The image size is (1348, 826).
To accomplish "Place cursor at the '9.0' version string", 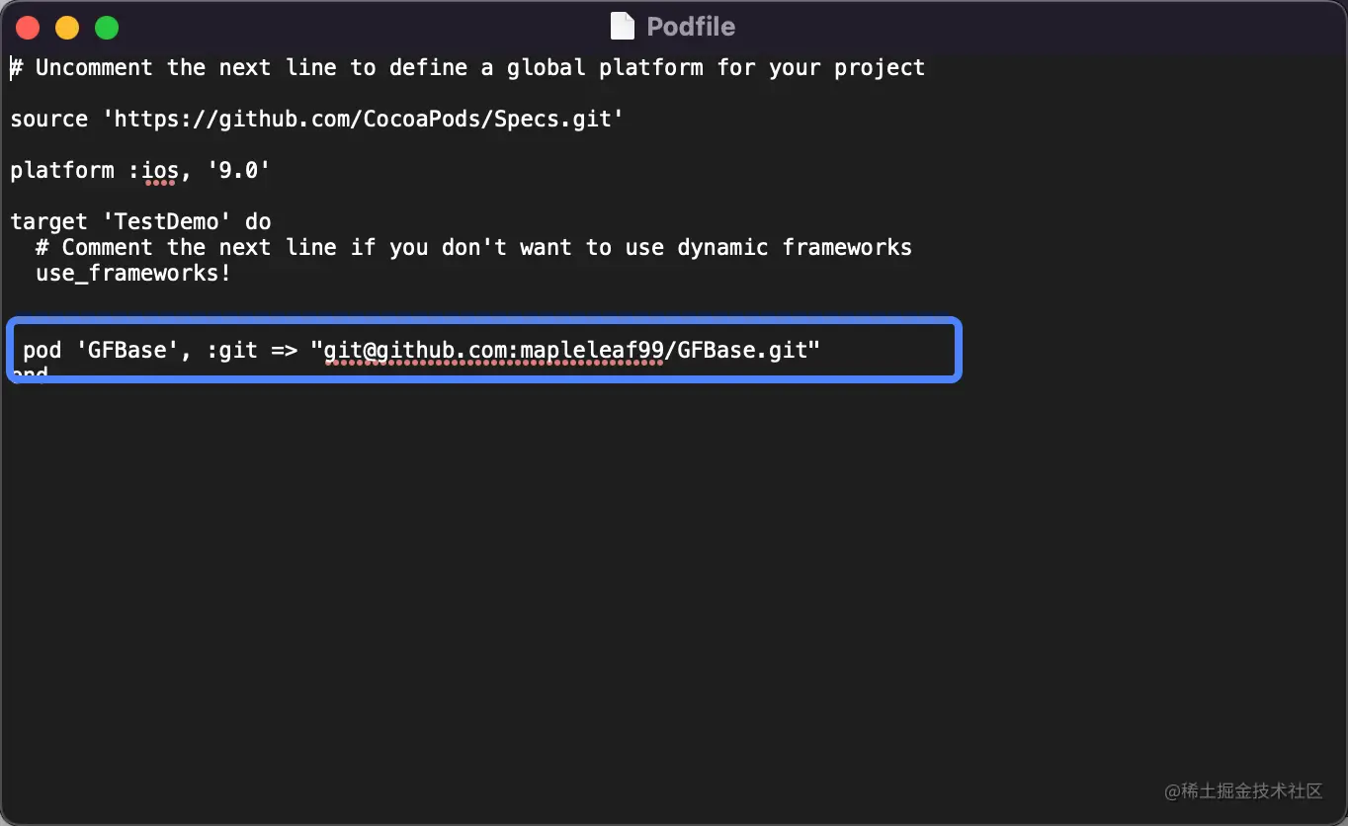I will [238, 171].
